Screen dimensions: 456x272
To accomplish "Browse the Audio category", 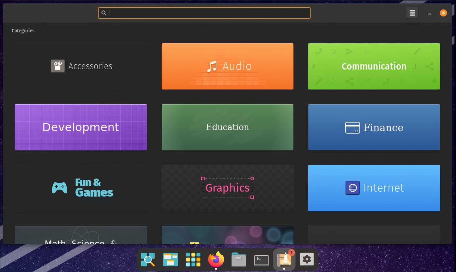I will click(227, 66).
